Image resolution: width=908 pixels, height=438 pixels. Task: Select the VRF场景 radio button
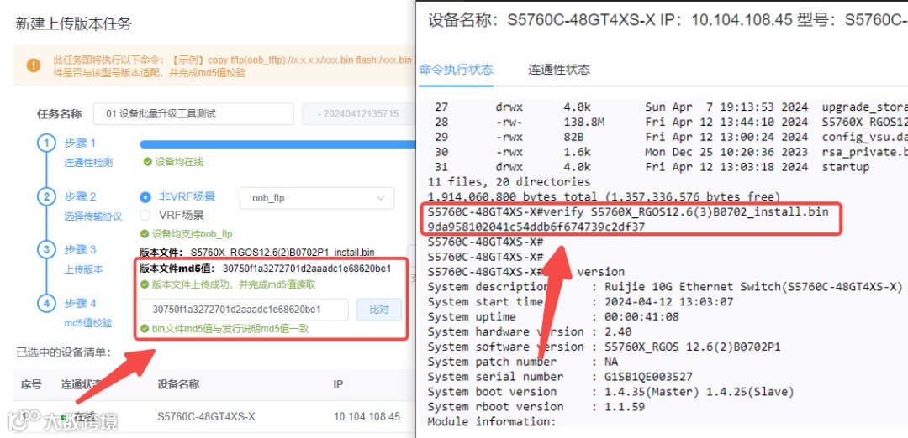pyautogui.click(x=145, y=216)
